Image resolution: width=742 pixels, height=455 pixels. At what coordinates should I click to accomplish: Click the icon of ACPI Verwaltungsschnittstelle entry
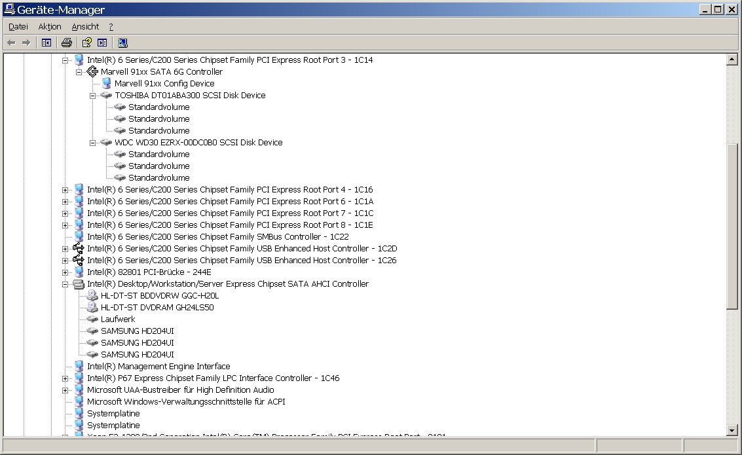tap(79, 401)
